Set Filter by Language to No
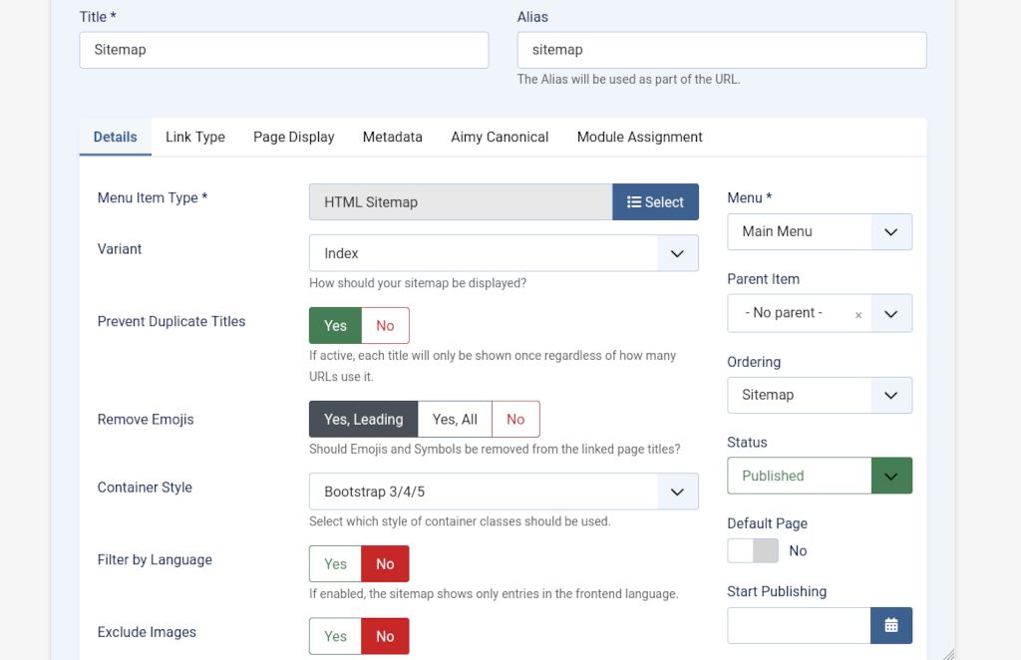The image size is (1021, 660). (385, 563)
